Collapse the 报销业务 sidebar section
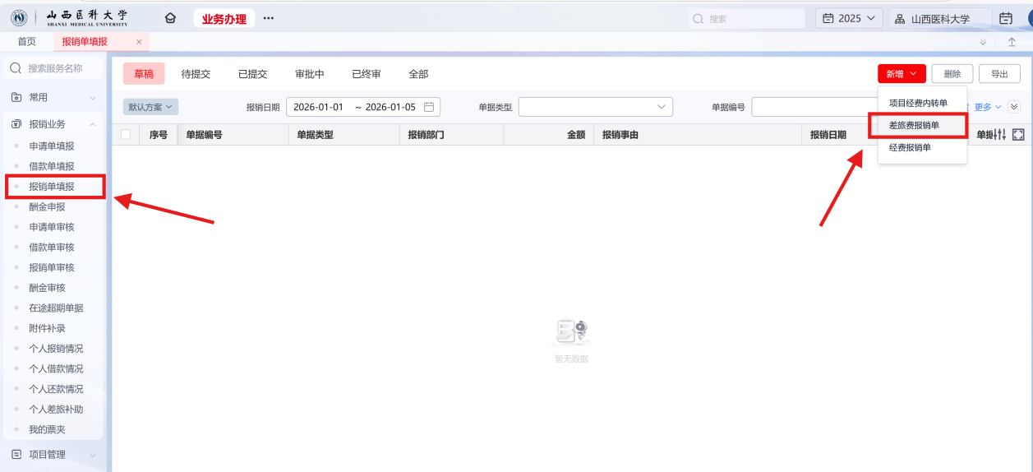The height and width of the screenshot is (472, 1033). coord(92,124)
